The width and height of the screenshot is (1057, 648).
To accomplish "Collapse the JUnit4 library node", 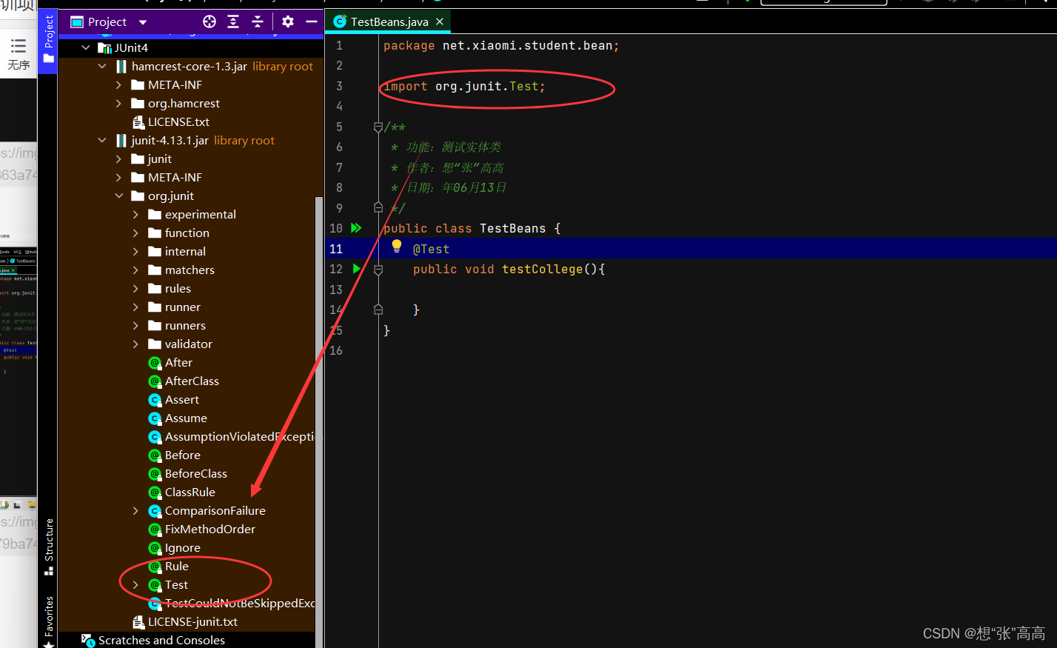I will (86, 47).
